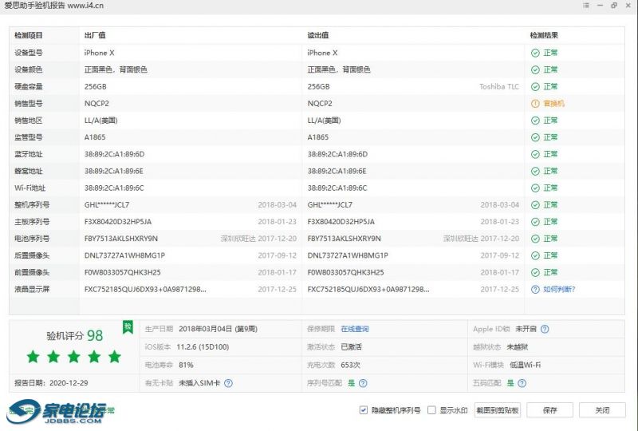Click the help icon next to Apple ID锁
Image resolution: width=638 pixels, height=431 pixels.
(545, 329)
